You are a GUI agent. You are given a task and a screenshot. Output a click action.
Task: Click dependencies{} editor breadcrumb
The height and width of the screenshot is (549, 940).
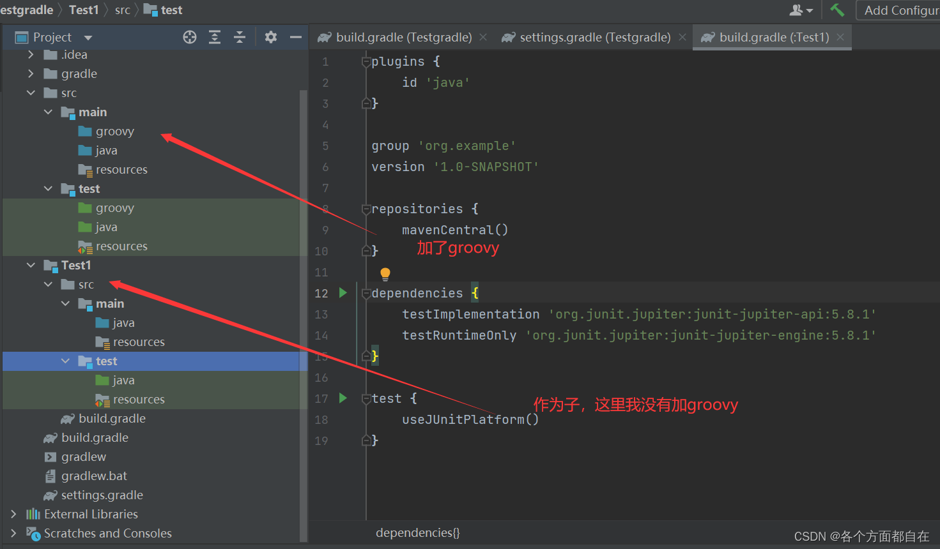pyautogui.click(x=418, y=532)
